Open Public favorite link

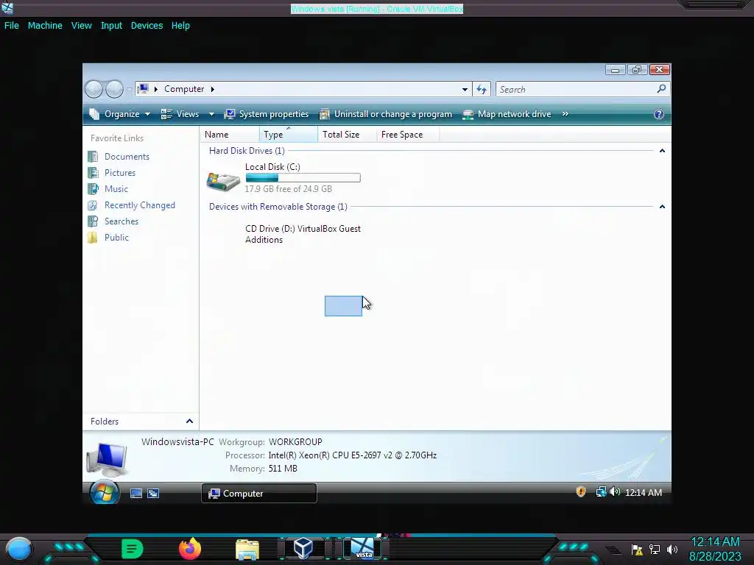pyautogui.click(x=116, y=238)
